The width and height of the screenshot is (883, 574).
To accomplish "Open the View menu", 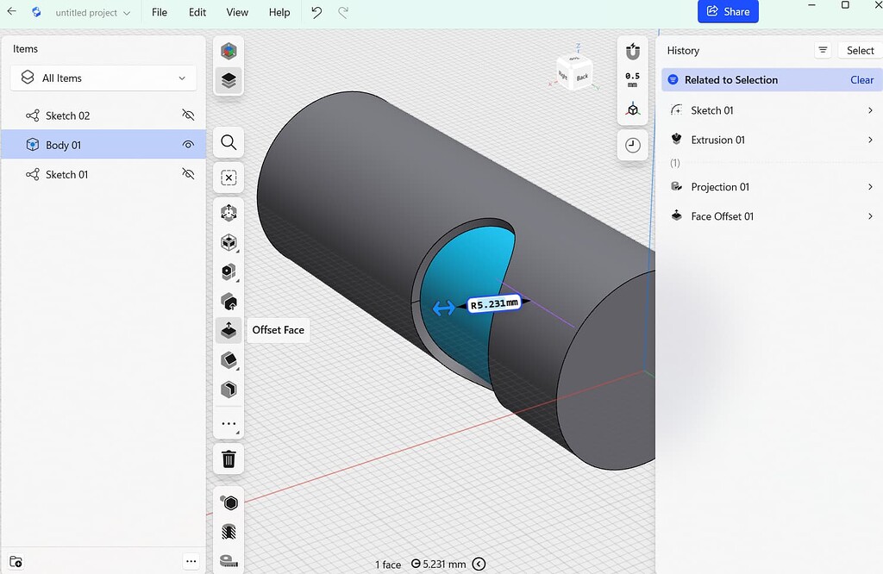I will [237, 13].
